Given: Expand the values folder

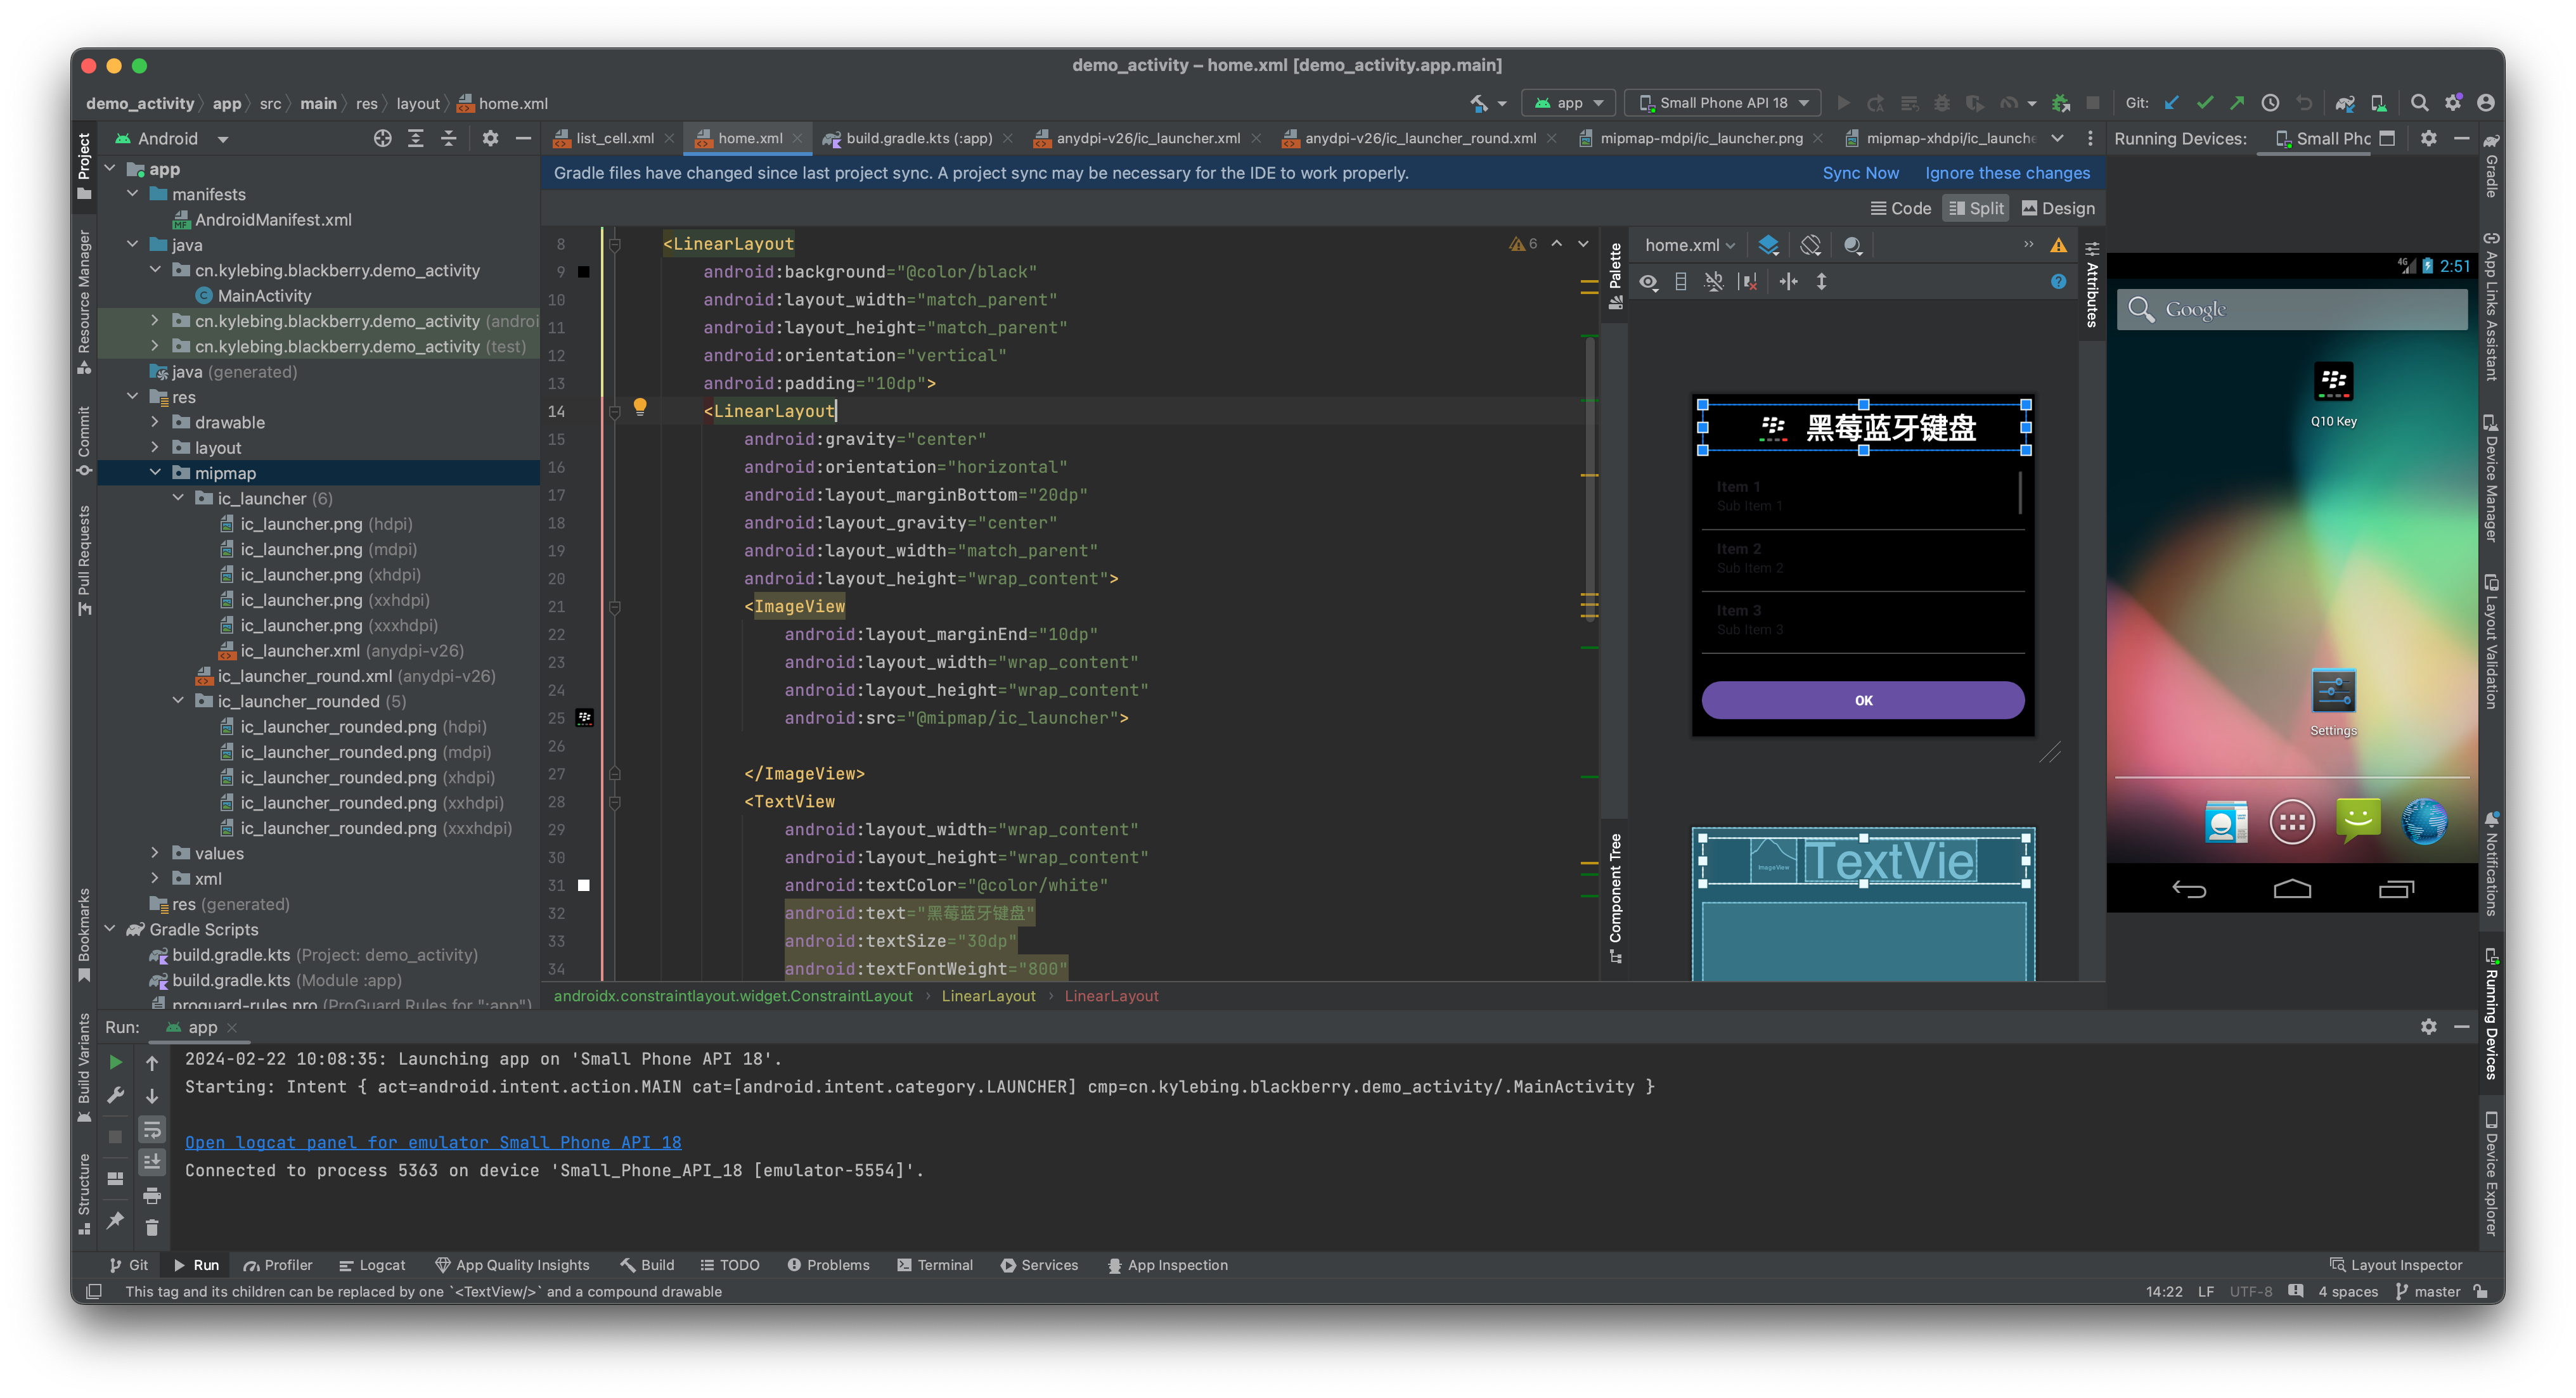Looking at the screenshot, I should tap(155, 853).
